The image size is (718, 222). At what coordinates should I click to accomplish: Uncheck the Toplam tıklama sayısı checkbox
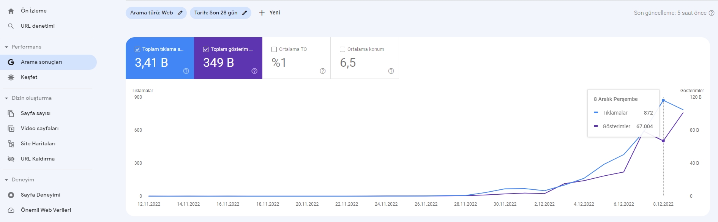click(x=137, y=49)
